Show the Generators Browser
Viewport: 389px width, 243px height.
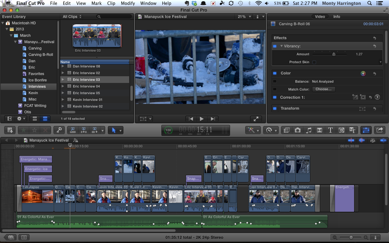tap(341, 130)
